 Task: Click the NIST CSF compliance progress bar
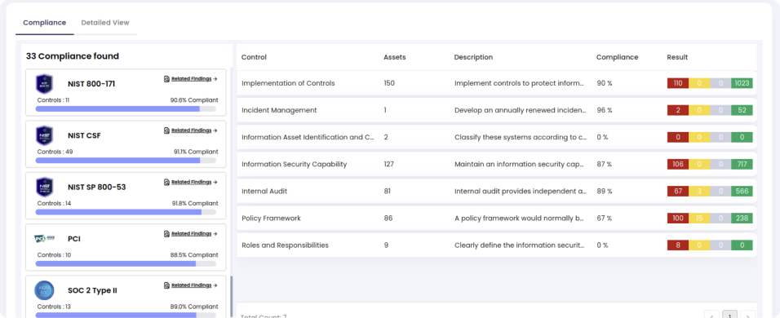(126, 161)
